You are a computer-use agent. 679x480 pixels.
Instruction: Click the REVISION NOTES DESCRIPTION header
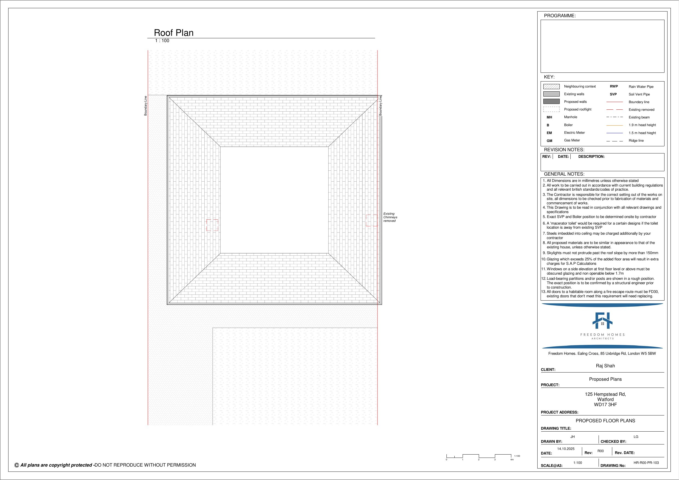click(591, 157)
